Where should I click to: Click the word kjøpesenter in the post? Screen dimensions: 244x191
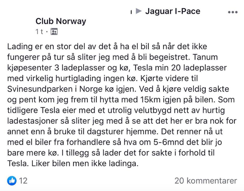point(29,68)
